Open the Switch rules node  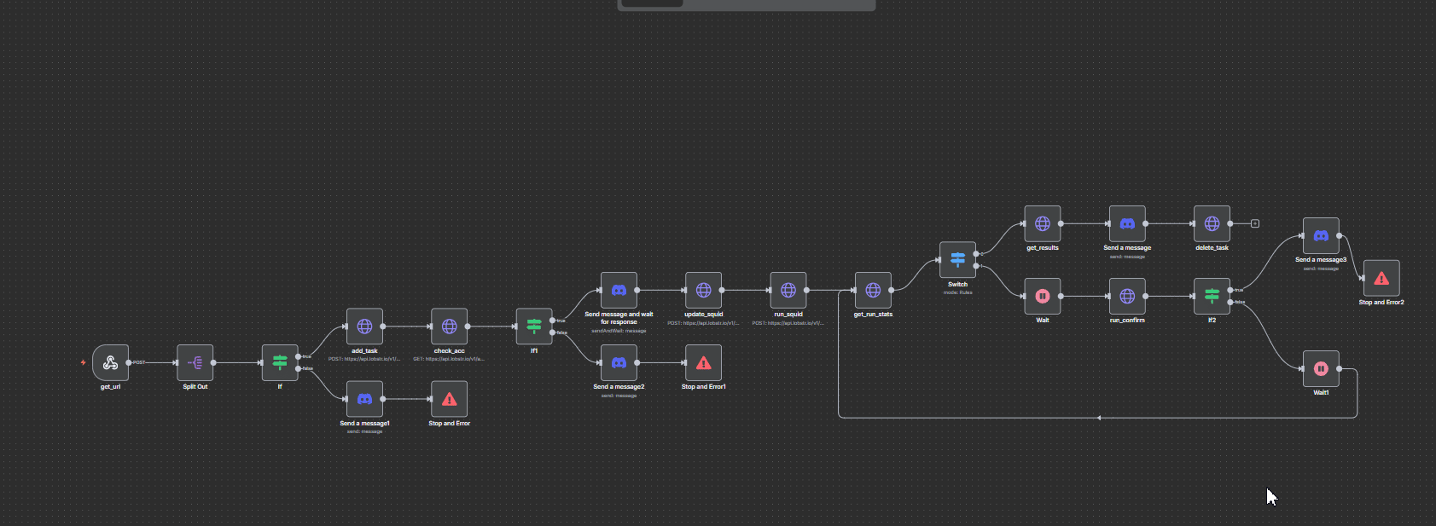957,260
